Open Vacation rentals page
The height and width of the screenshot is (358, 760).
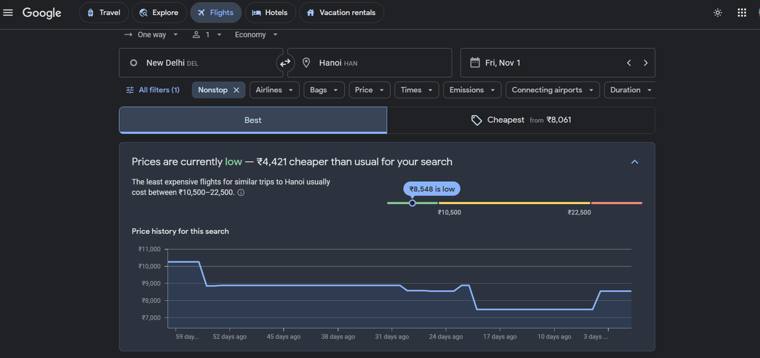coord(341,12)
